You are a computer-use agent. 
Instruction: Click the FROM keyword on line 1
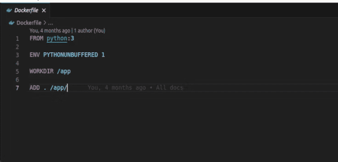click(x=37, y=39)
